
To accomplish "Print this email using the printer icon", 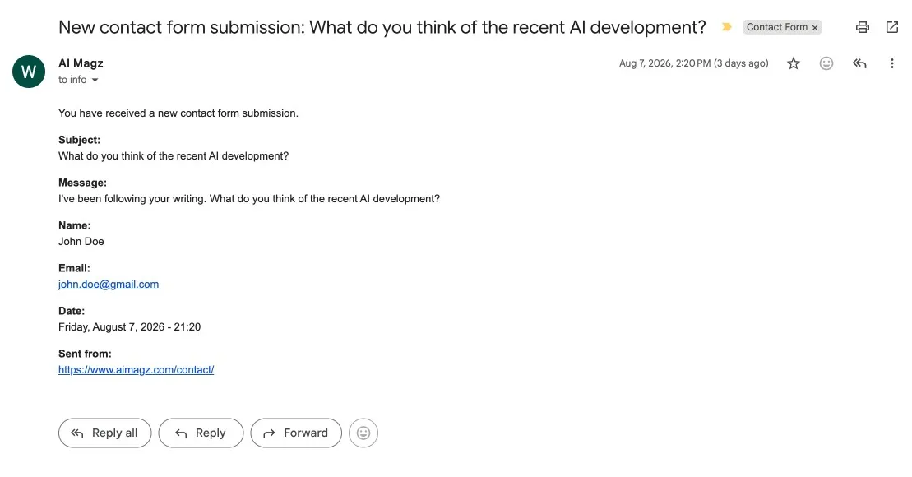I will (863, 27).
